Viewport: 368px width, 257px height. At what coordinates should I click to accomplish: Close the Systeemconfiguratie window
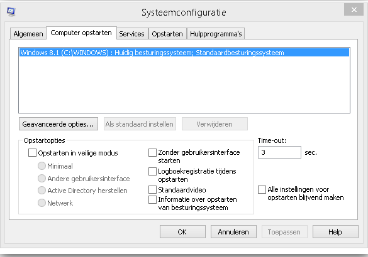[x=354, y=10]
